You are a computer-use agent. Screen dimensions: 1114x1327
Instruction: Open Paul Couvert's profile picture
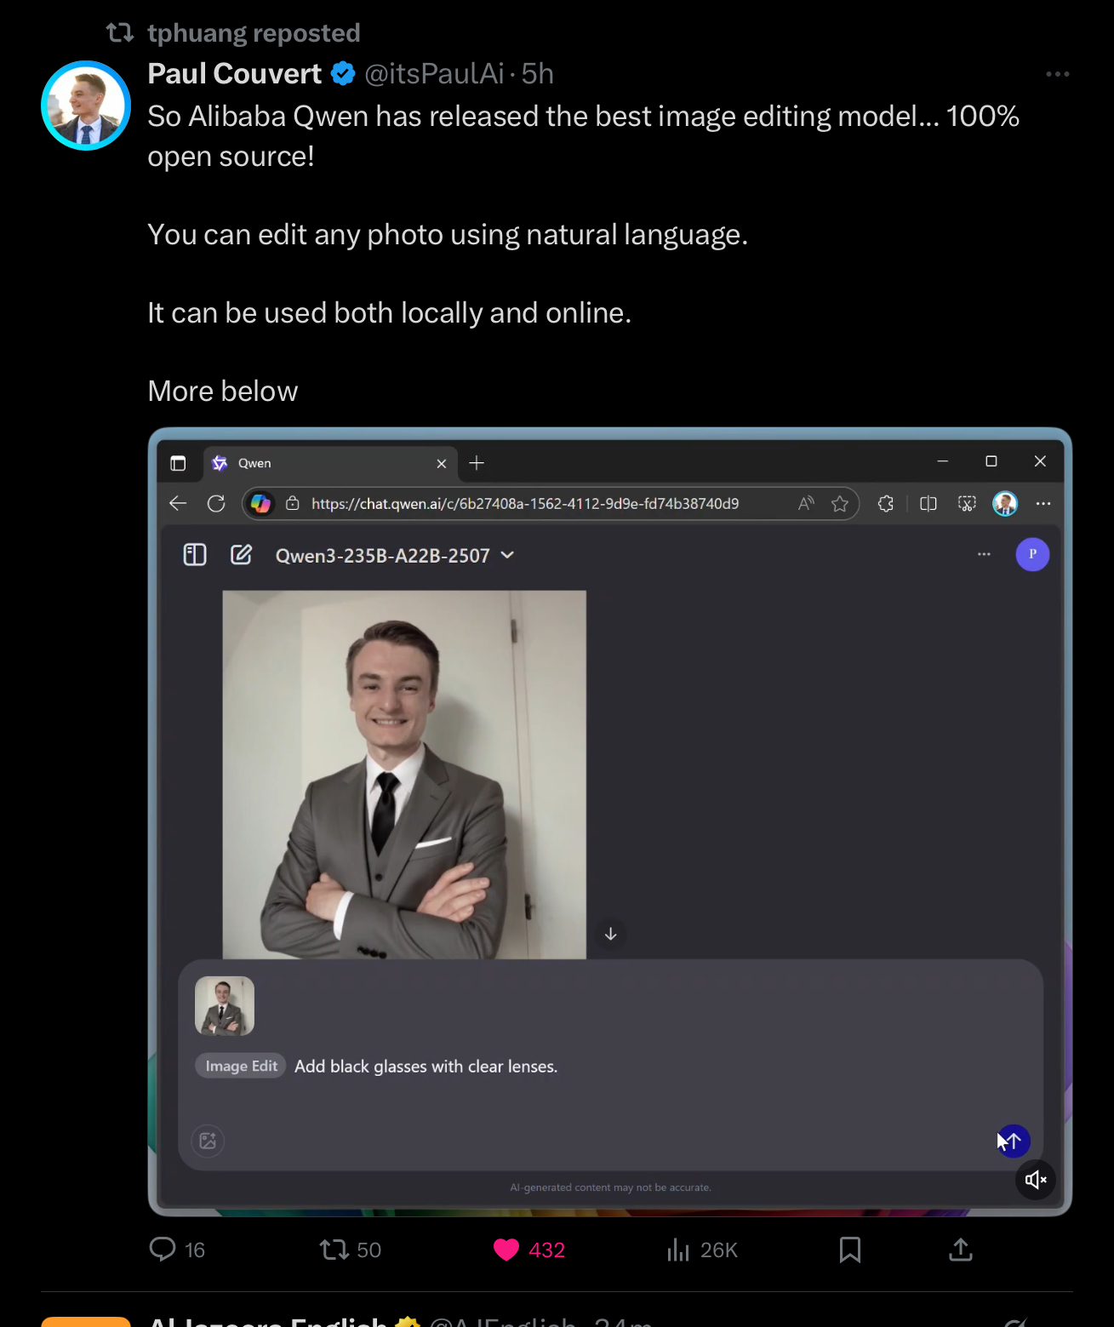(x=86, y=106)
